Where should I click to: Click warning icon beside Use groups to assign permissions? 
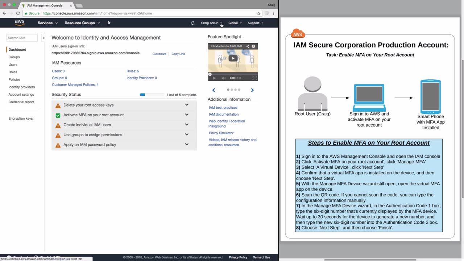click(58, 135)
